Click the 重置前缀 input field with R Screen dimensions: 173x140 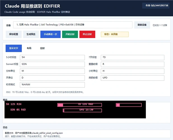point(132,64)
